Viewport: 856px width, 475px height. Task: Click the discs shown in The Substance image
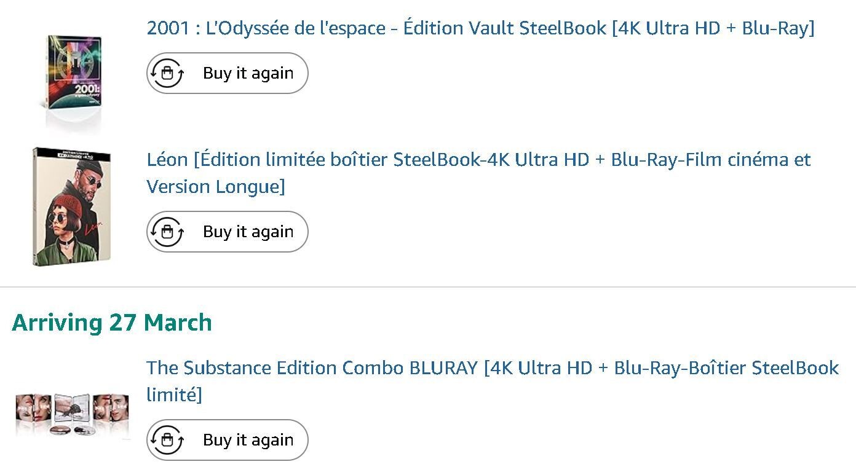coord(73,430)
